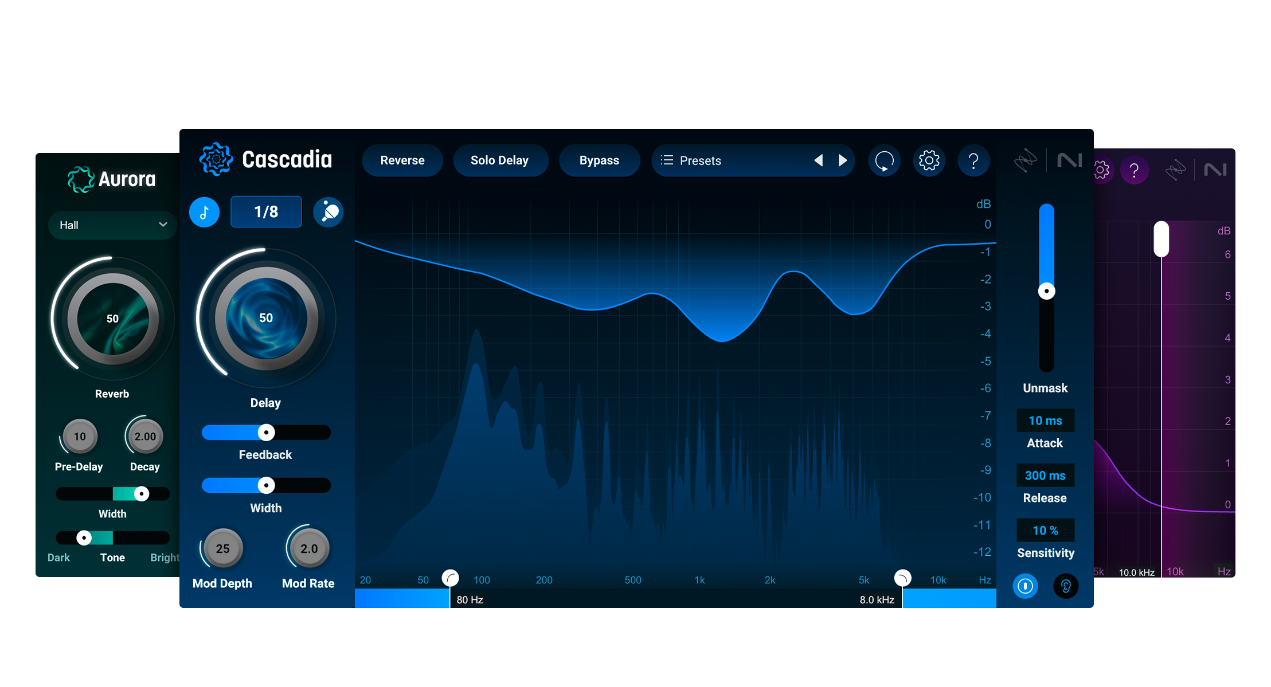1271x687 pixels.
Task: Open Cascadia help question mark
Action: click(x=973, y=160)
